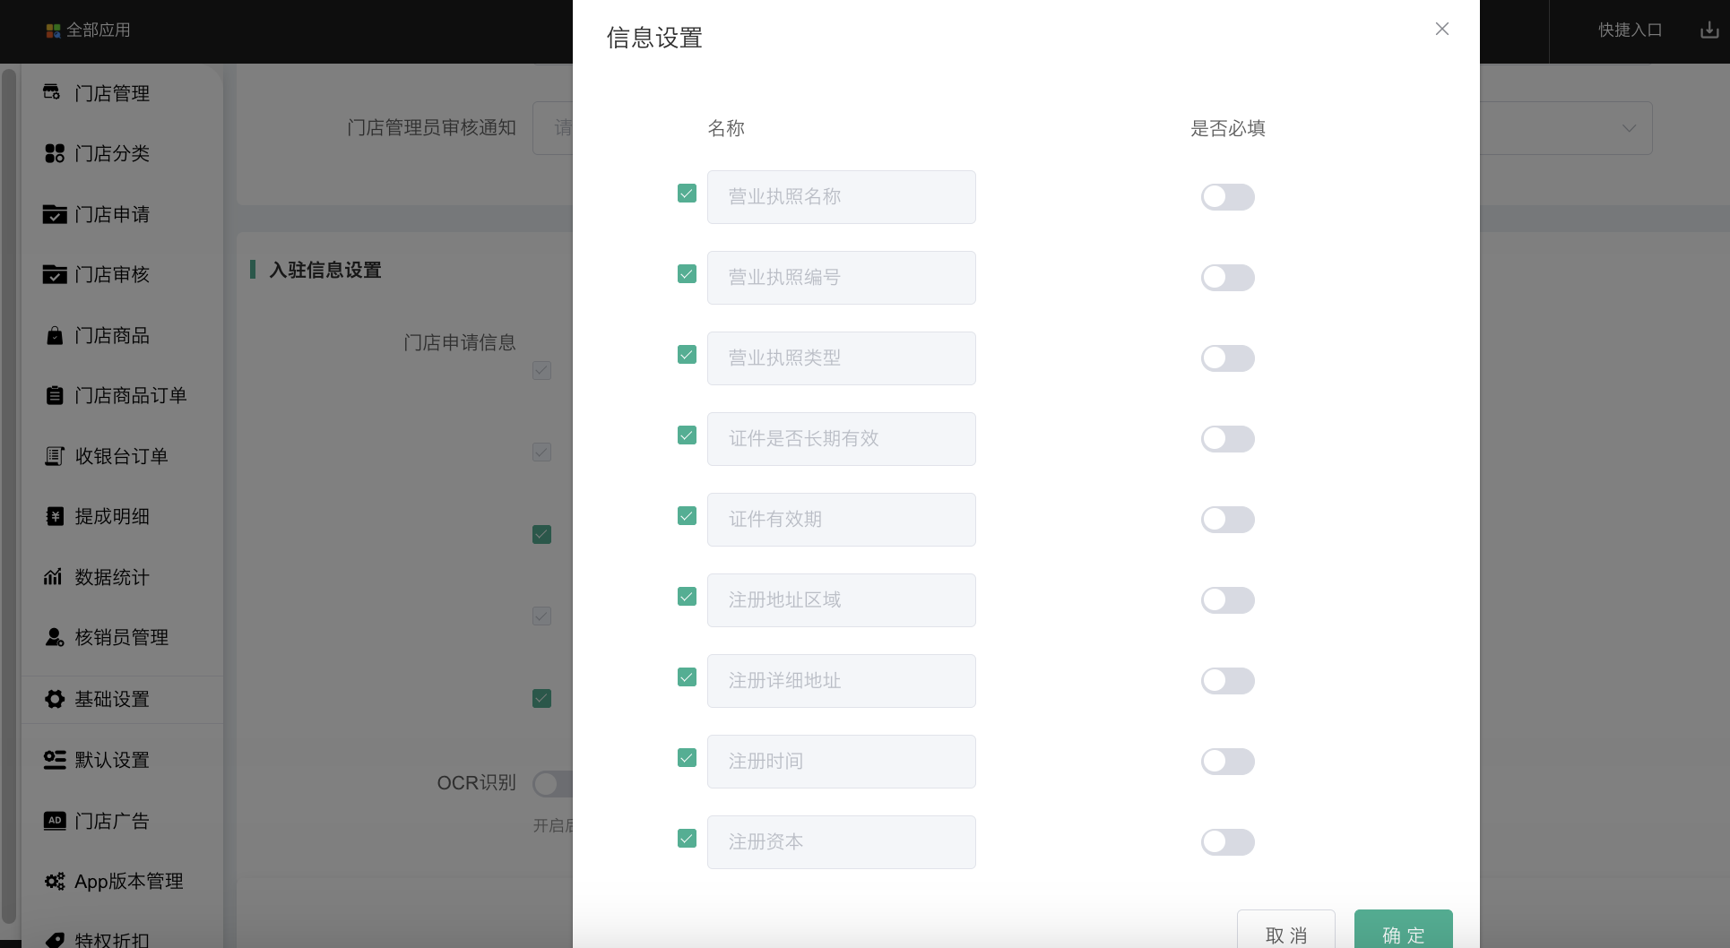
Task: Click the 营业执照名称 input field
Action: pyautogui.click(x=841, y=197)
